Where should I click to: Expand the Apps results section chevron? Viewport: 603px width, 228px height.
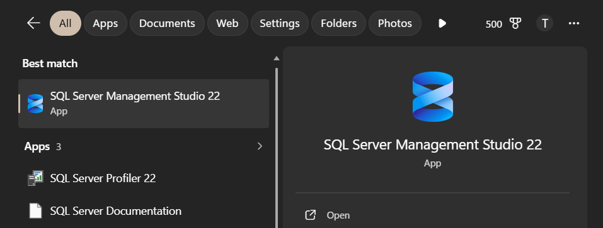click(x=260, y=146)
